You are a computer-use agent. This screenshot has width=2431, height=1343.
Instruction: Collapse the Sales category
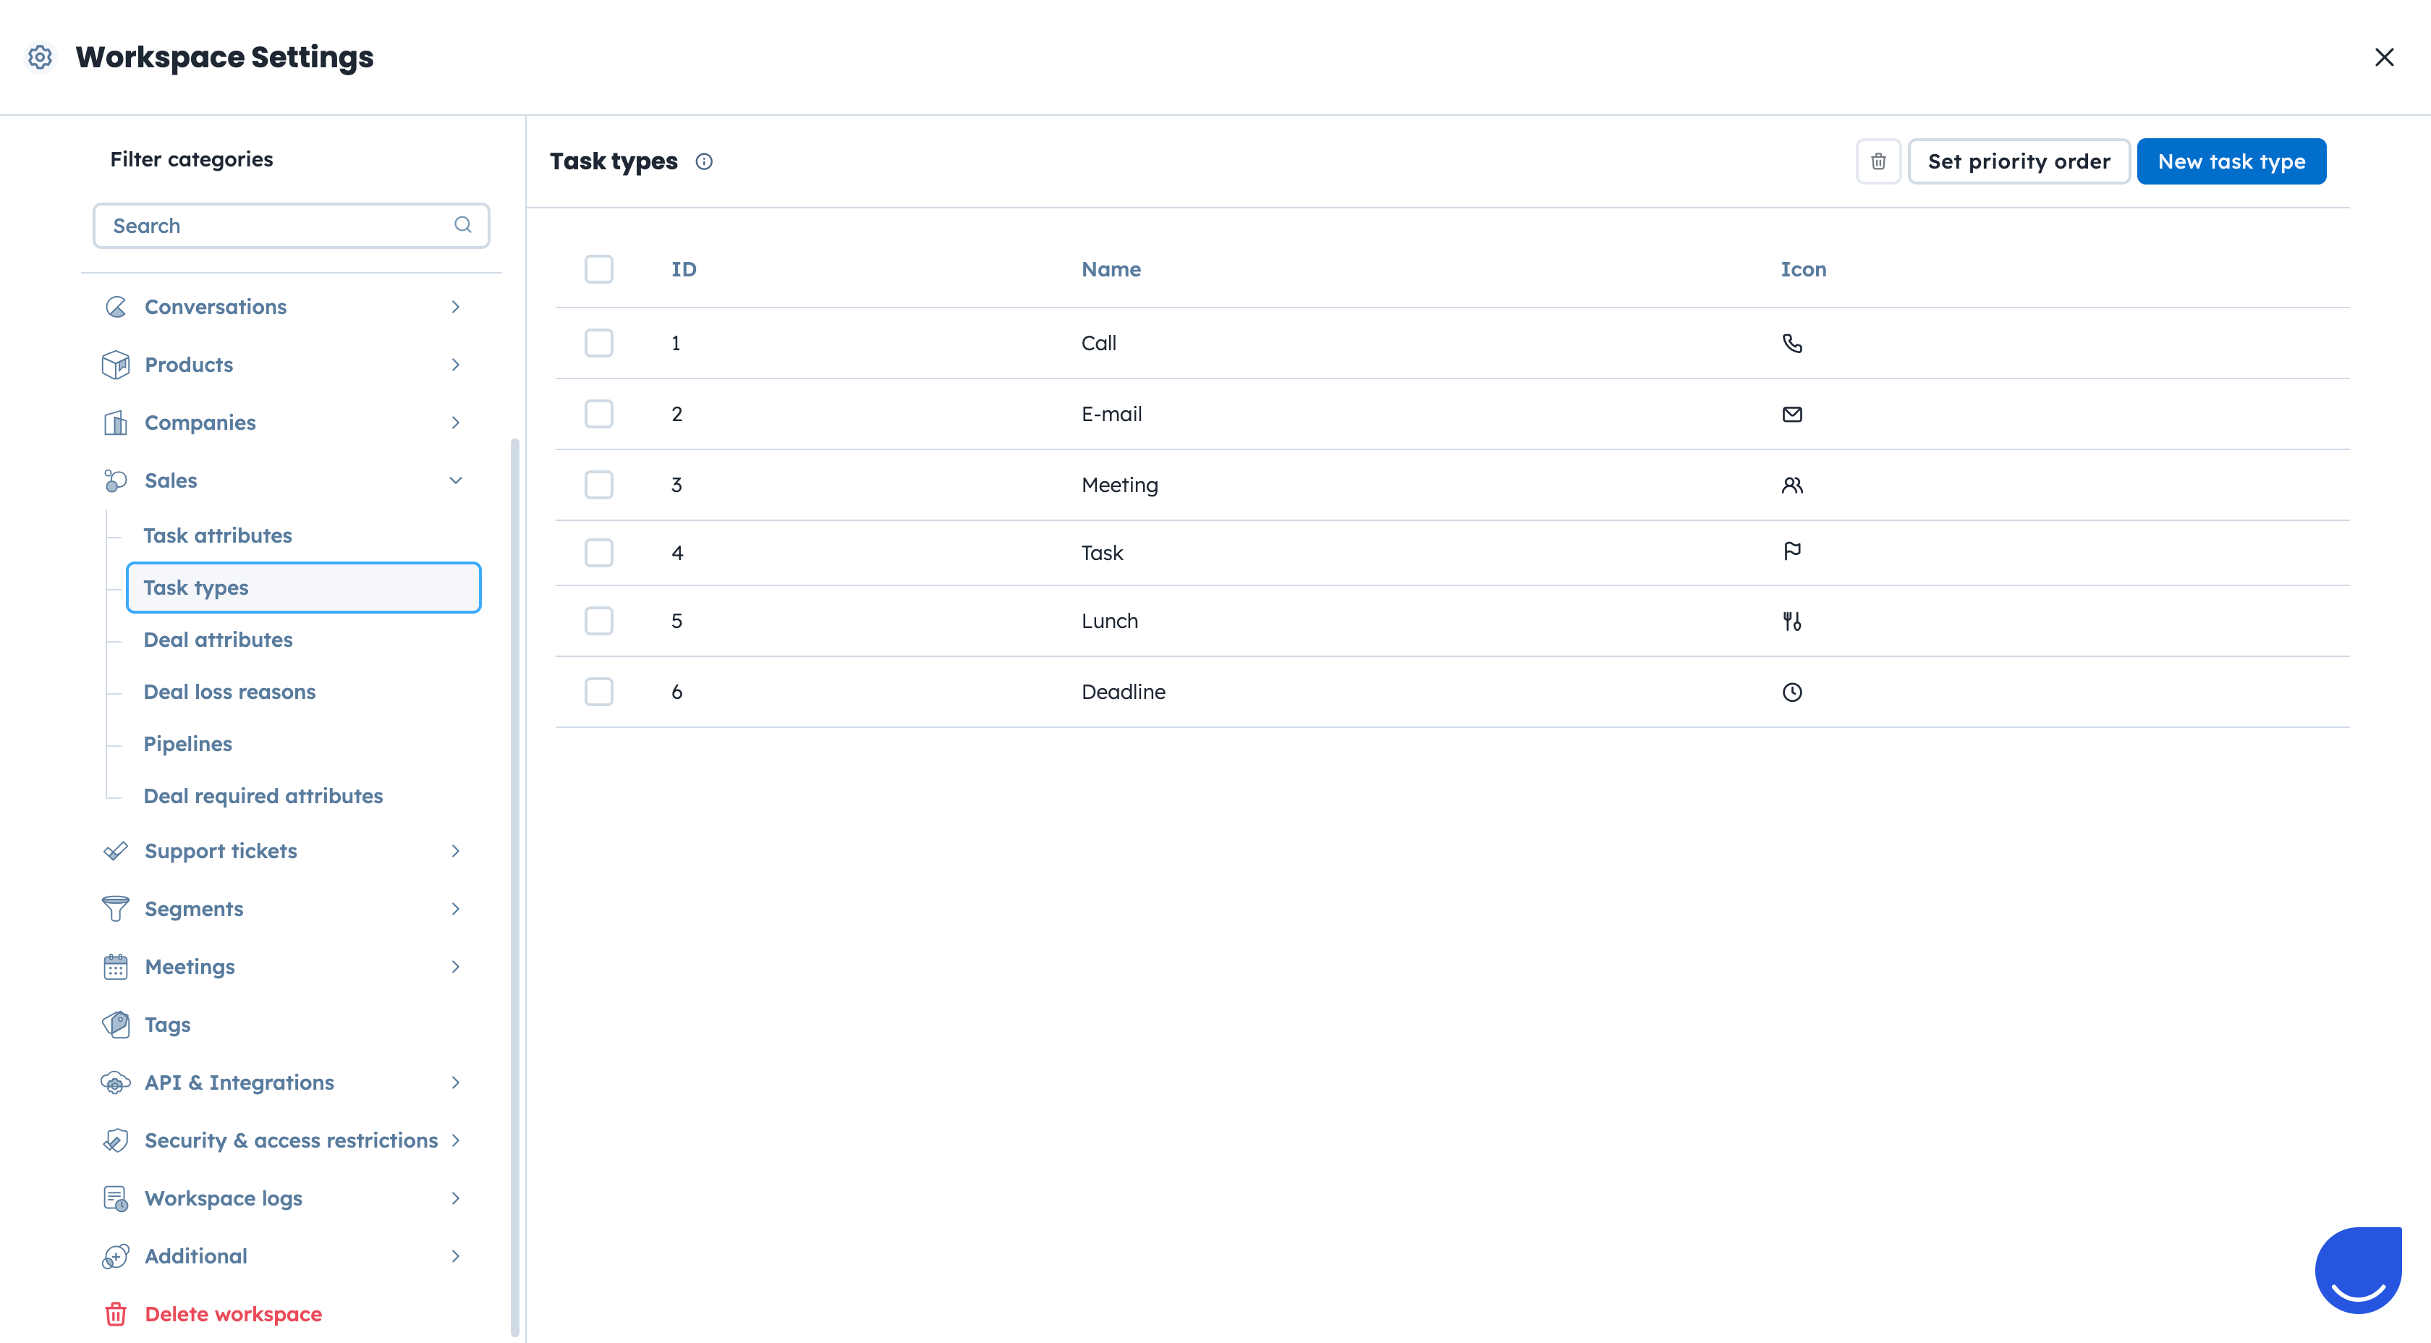455,480
